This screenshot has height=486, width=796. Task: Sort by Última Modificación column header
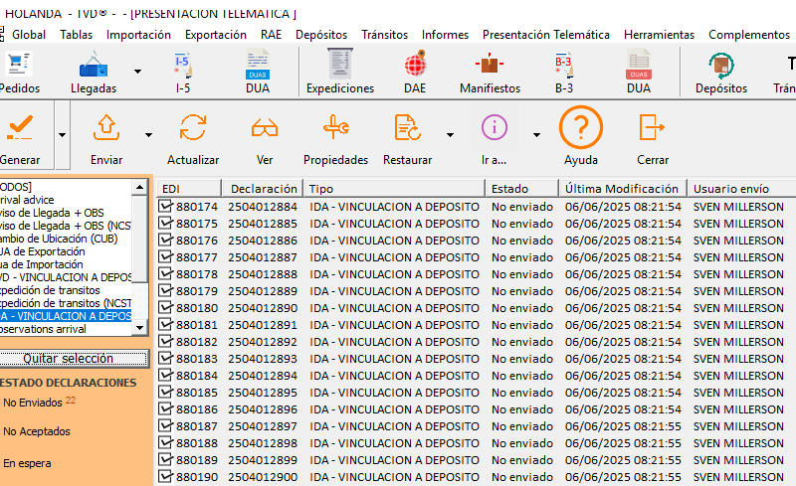(x=622, y=188)
